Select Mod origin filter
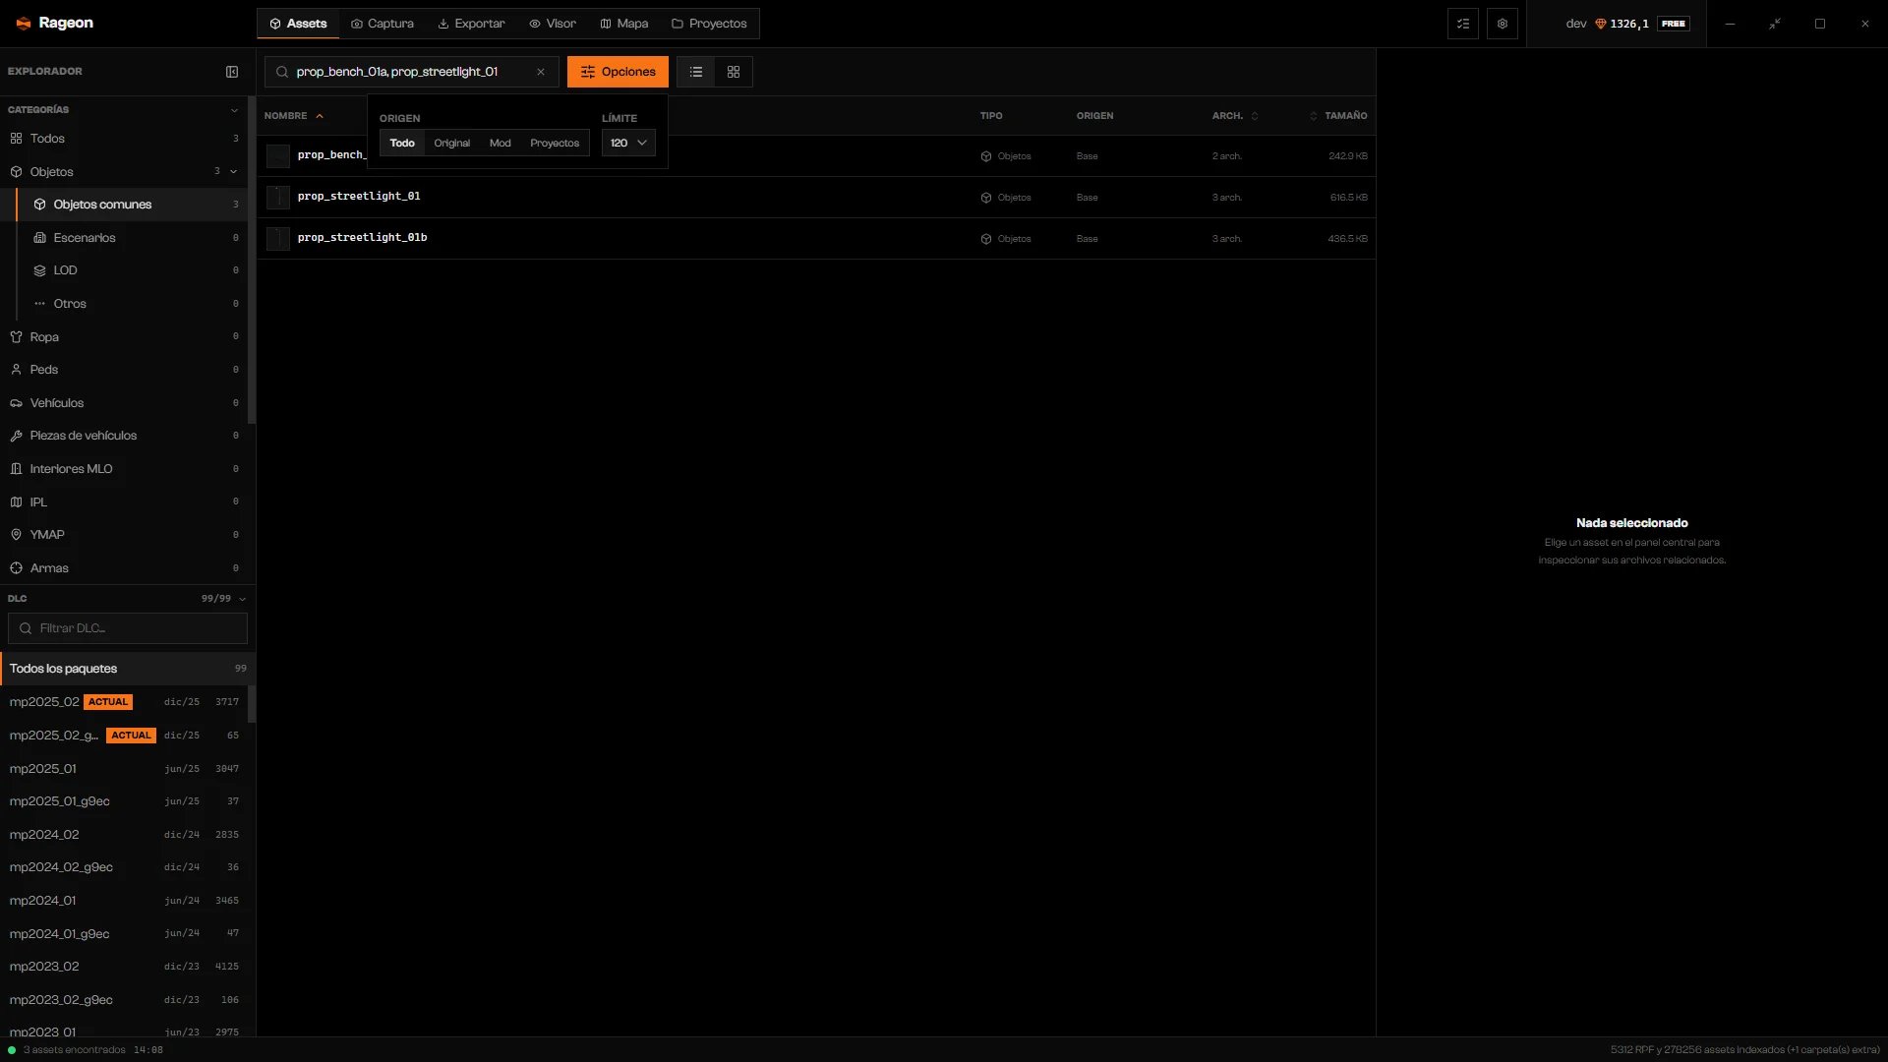Image resolution: width=1888 pixels, height=1062 pixels. click(x=501, y=143)
